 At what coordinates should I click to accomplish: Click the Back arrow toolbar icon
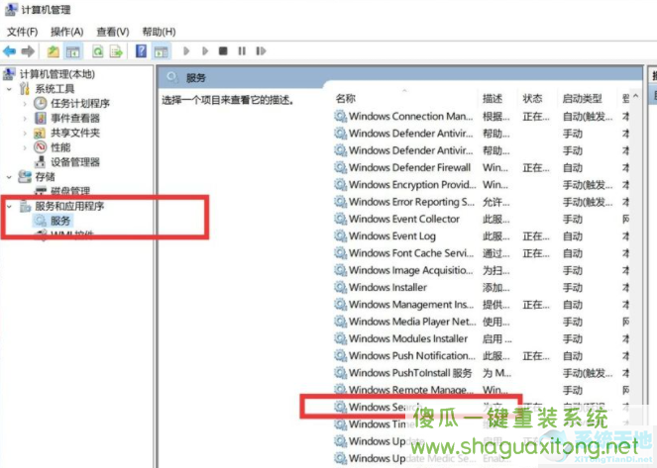pyautogui.click(x=9, y=51)
